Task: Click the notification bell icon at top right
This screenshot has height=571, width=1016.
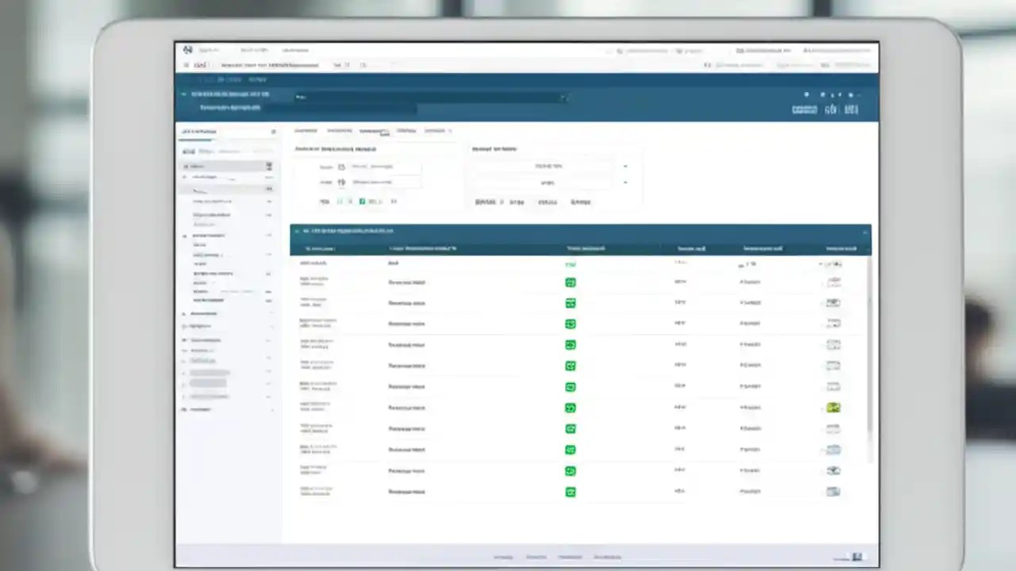Action: click(806, 94)
